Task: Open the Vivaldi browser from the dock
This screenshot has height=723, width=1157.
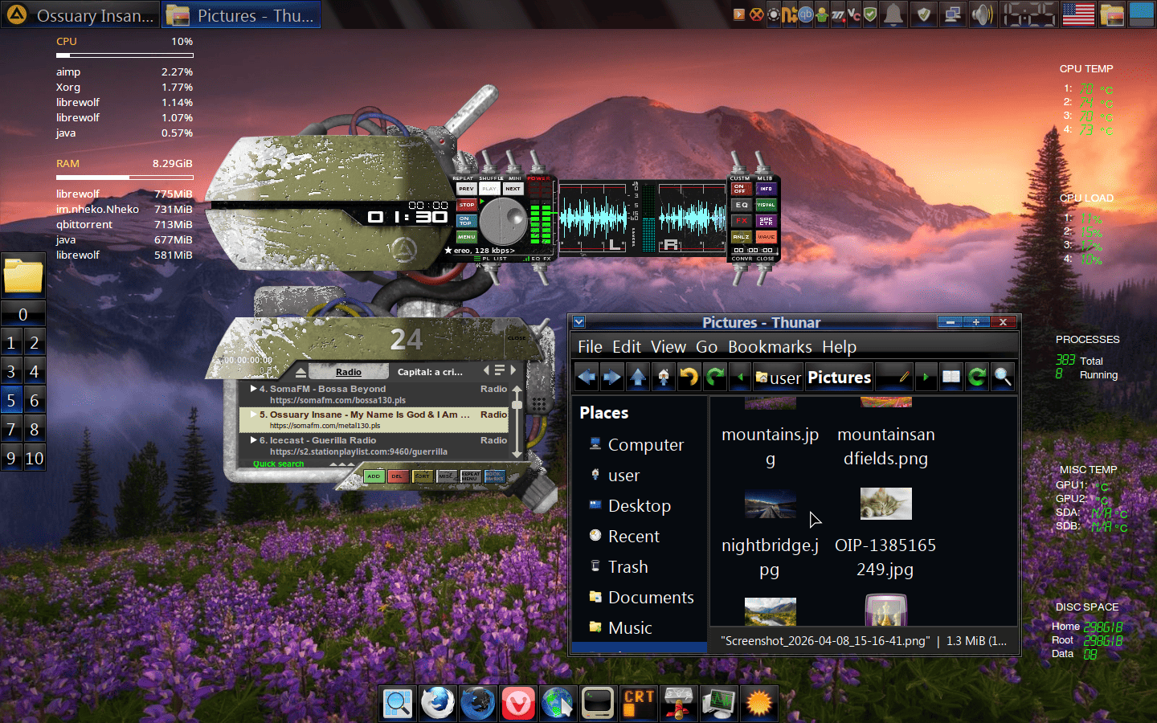Action: (518, 703)
